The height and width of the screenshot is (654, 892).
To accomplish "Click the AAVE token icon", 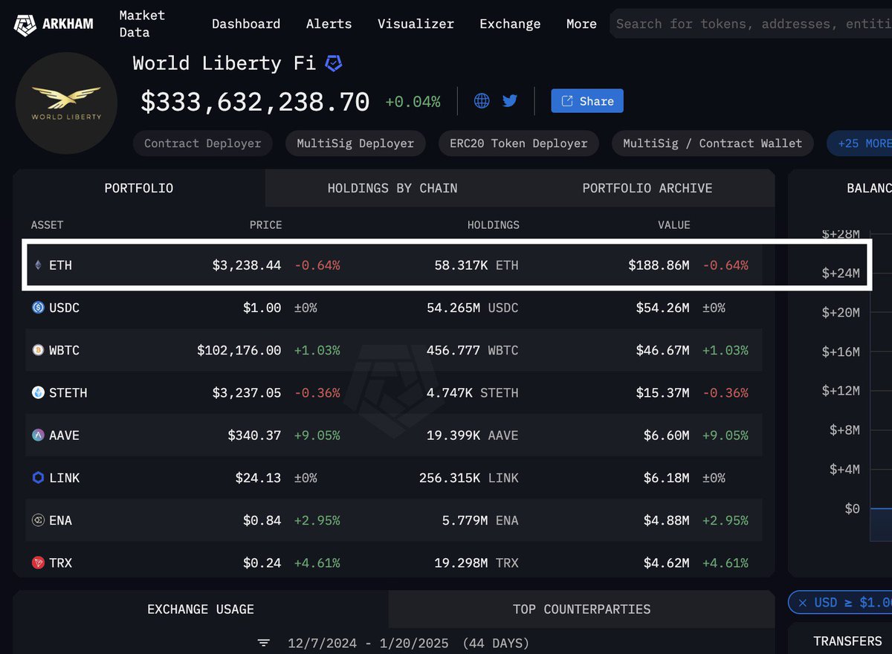I will pos(38,436).
